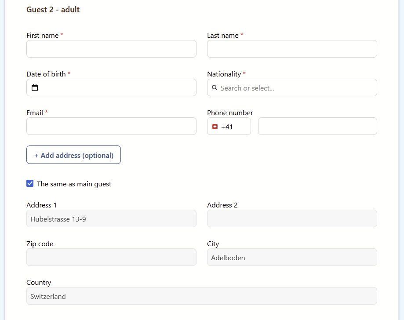
Task: Click the Address 1 field with Hubelstrasse
Action: tap(111, 218)
